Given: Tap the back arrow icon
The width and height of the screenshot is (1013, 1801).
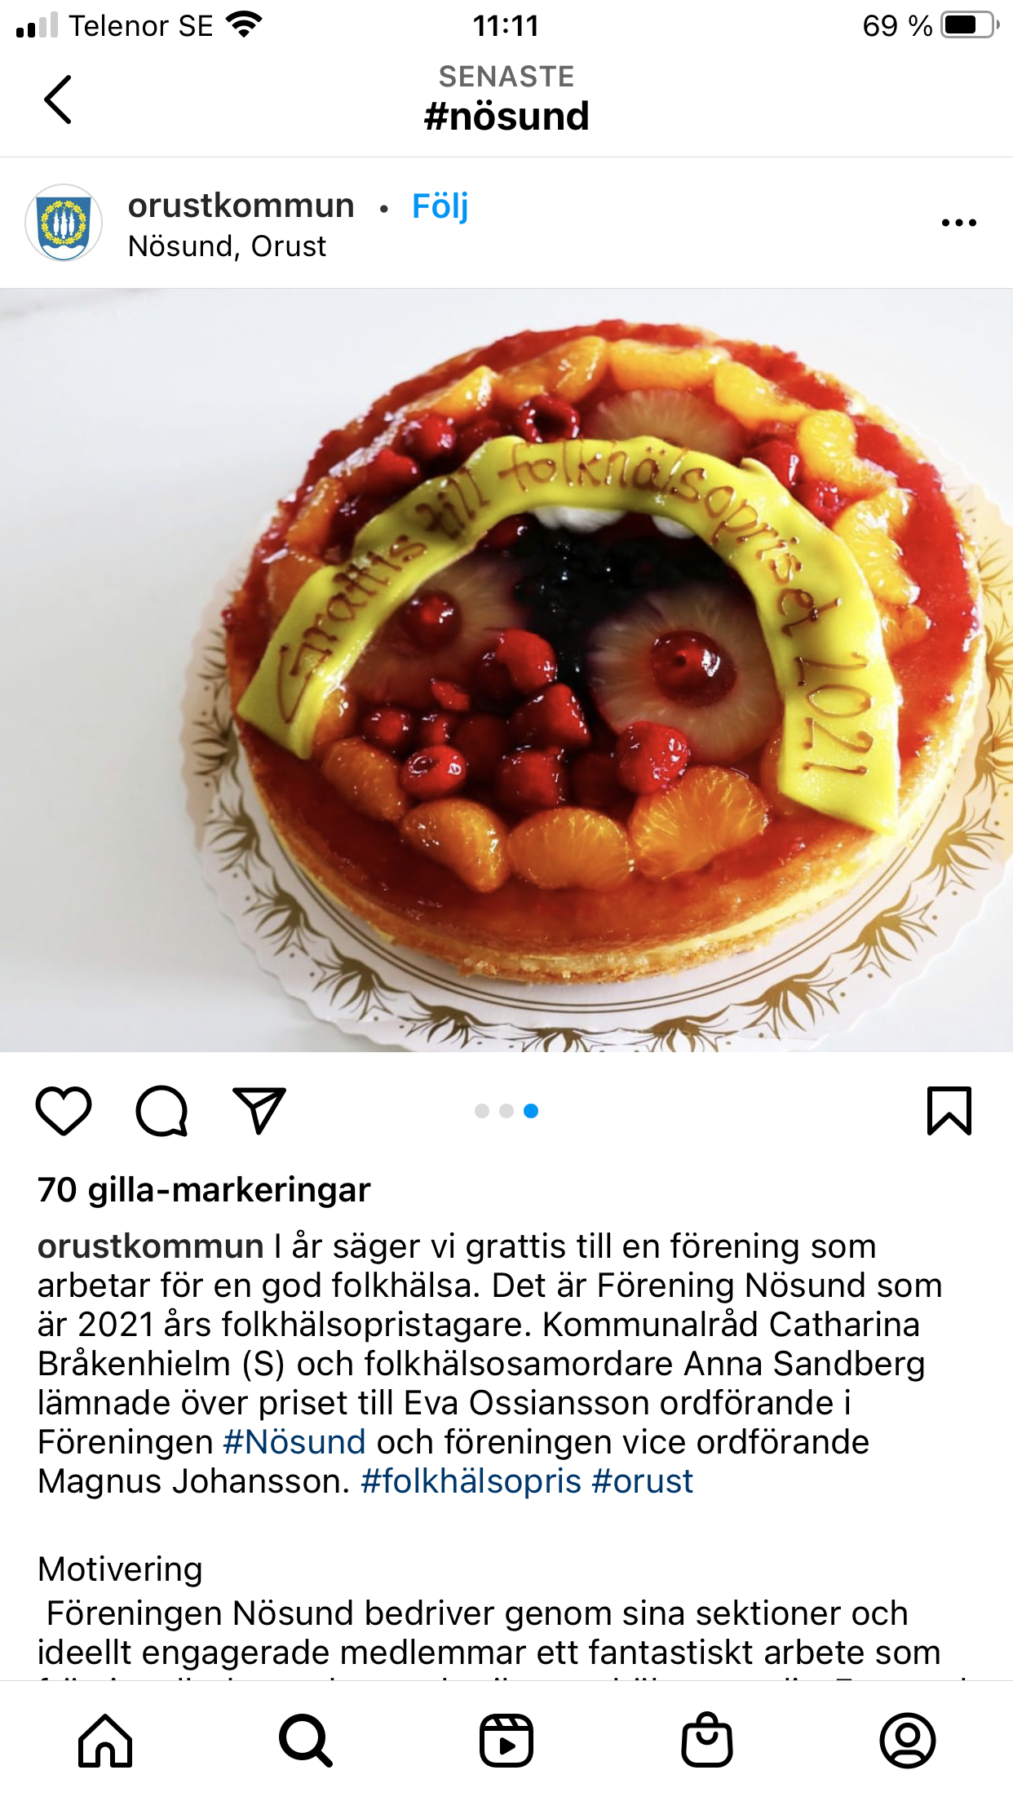Looking at the screenshot, I should [x=58, y=100].
